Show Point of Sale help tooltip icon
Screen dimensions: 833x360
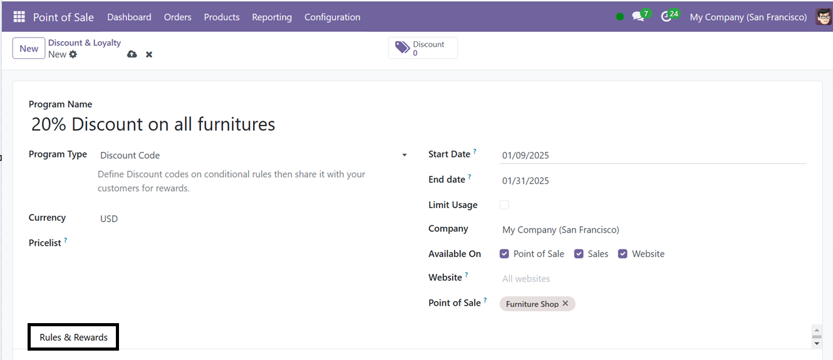485,300
